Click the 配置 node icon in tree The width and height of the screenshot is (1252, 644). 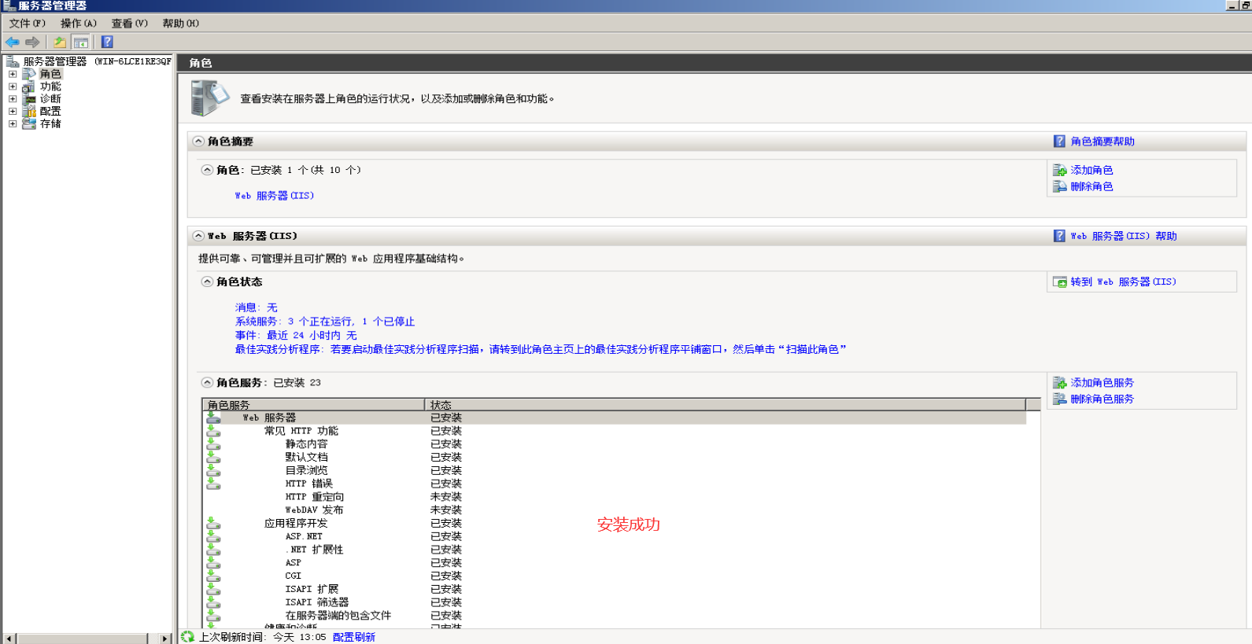coord(29,112)
